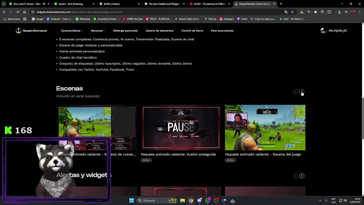This screenshot has height=205, width=364.
Task: Open the (1089) YouTube bookmark
Action: [x=133, y=19]
